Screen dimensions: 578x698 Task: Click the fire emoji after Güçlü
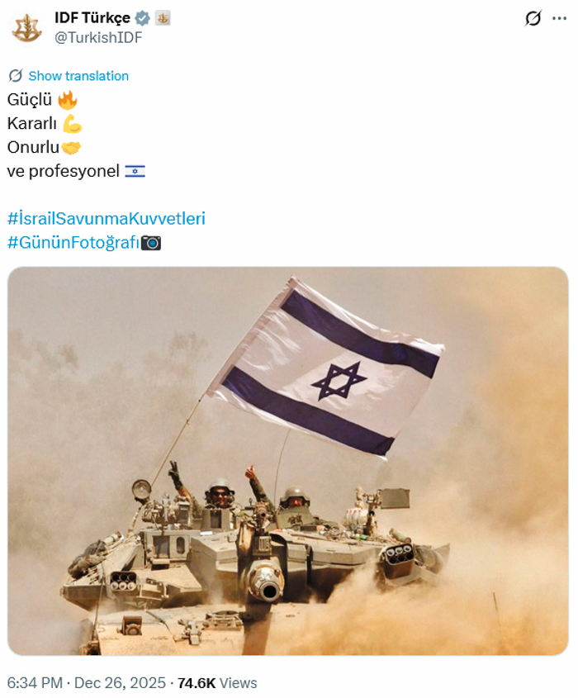coord(67,100)
